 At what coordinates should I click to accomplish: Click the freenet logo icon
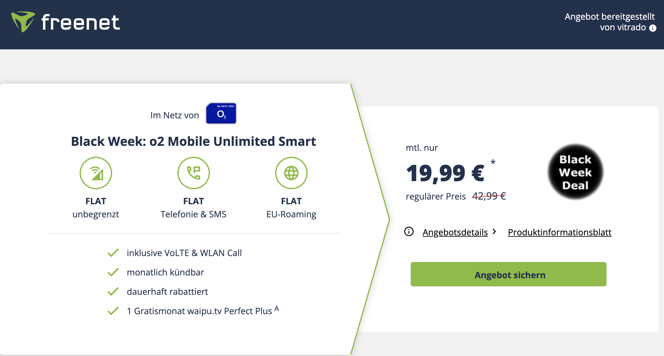coord(22,22)
